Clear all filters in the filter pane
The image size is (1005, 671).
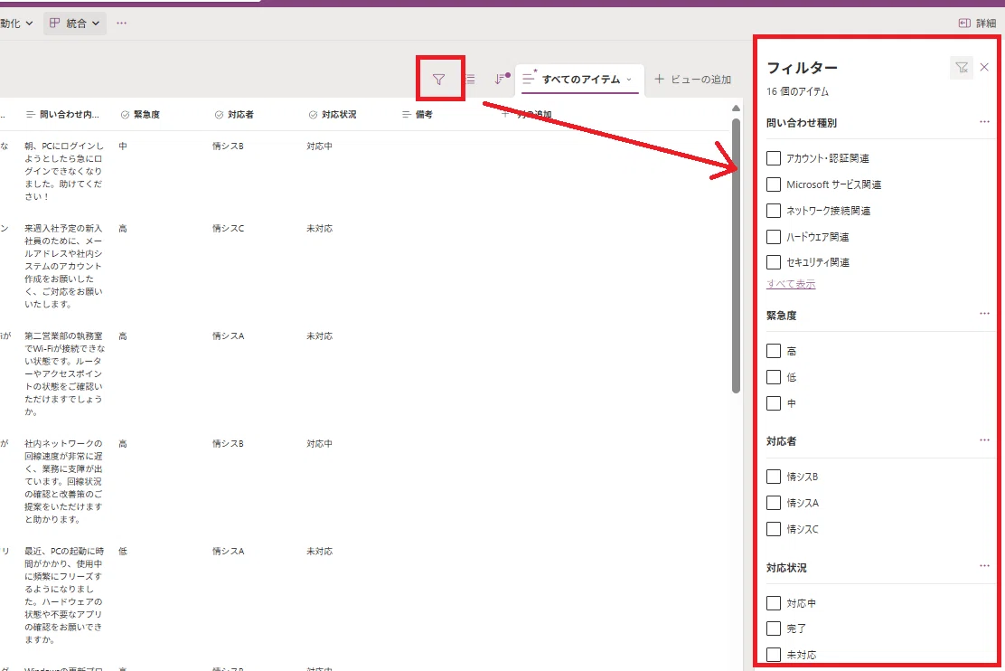962,67
